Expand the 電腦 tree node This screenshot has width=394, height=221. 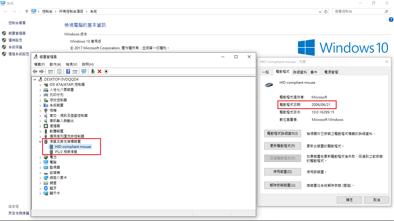(x=40, y=162)
